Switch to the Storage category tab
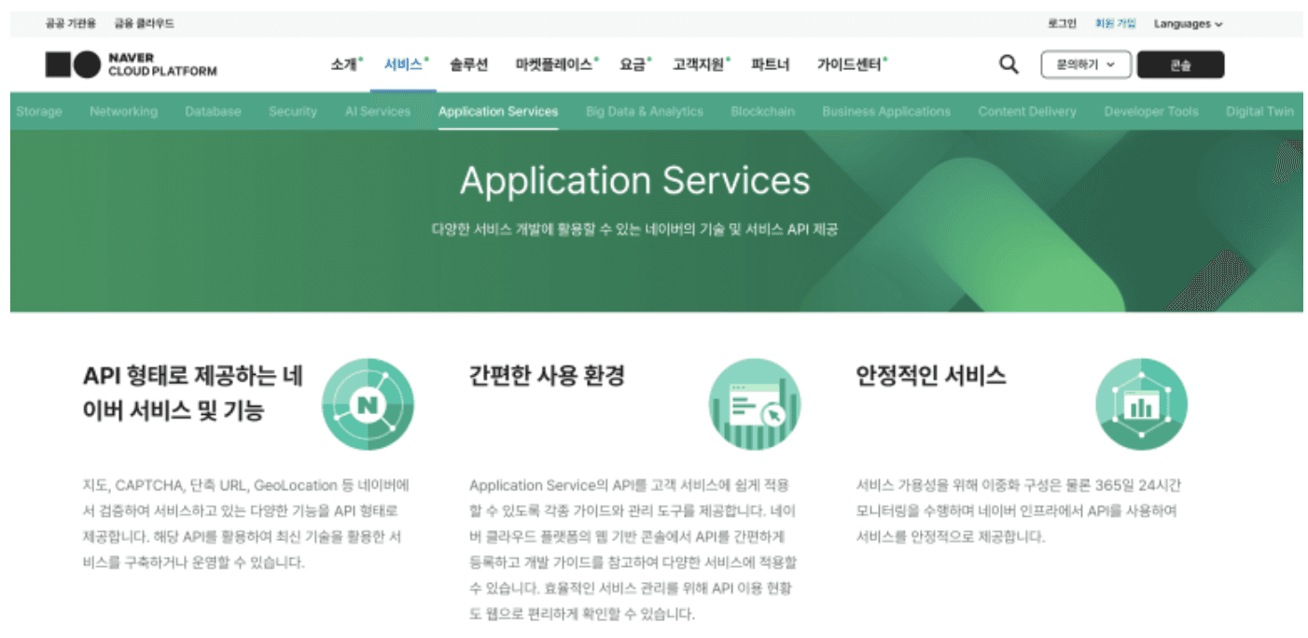1308x638 pixels. pos(39,111)
